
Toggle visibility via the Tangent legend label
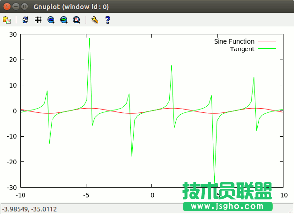(x=242, y=49)
